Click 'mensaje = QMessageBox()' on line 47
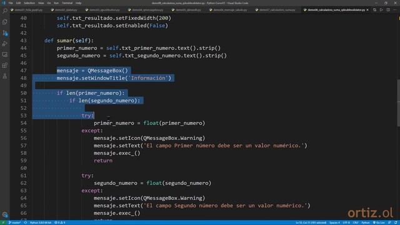 click(92, 71)
